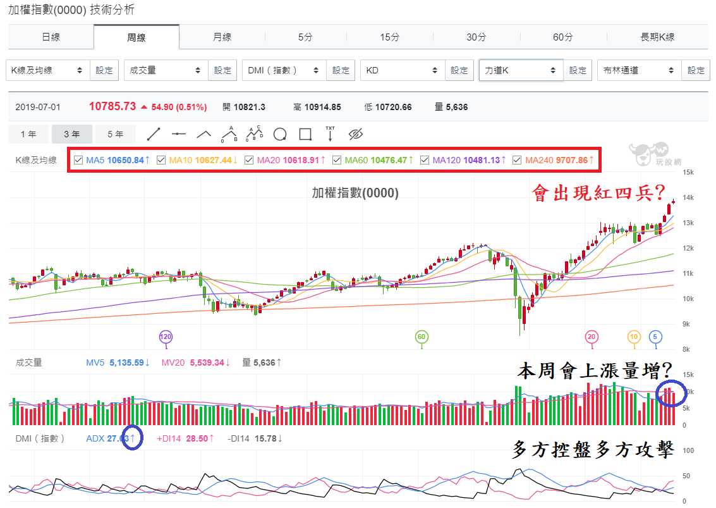Image resolution: width=716 pixels, height=508 pixels.
Task: Select the angle line drawing tool
Action: tap(203, 134)
